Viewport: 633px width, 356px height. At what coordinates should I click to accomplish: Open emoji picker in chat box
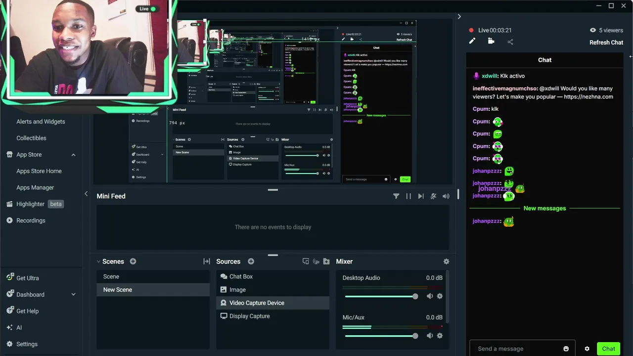click(566, 349)
